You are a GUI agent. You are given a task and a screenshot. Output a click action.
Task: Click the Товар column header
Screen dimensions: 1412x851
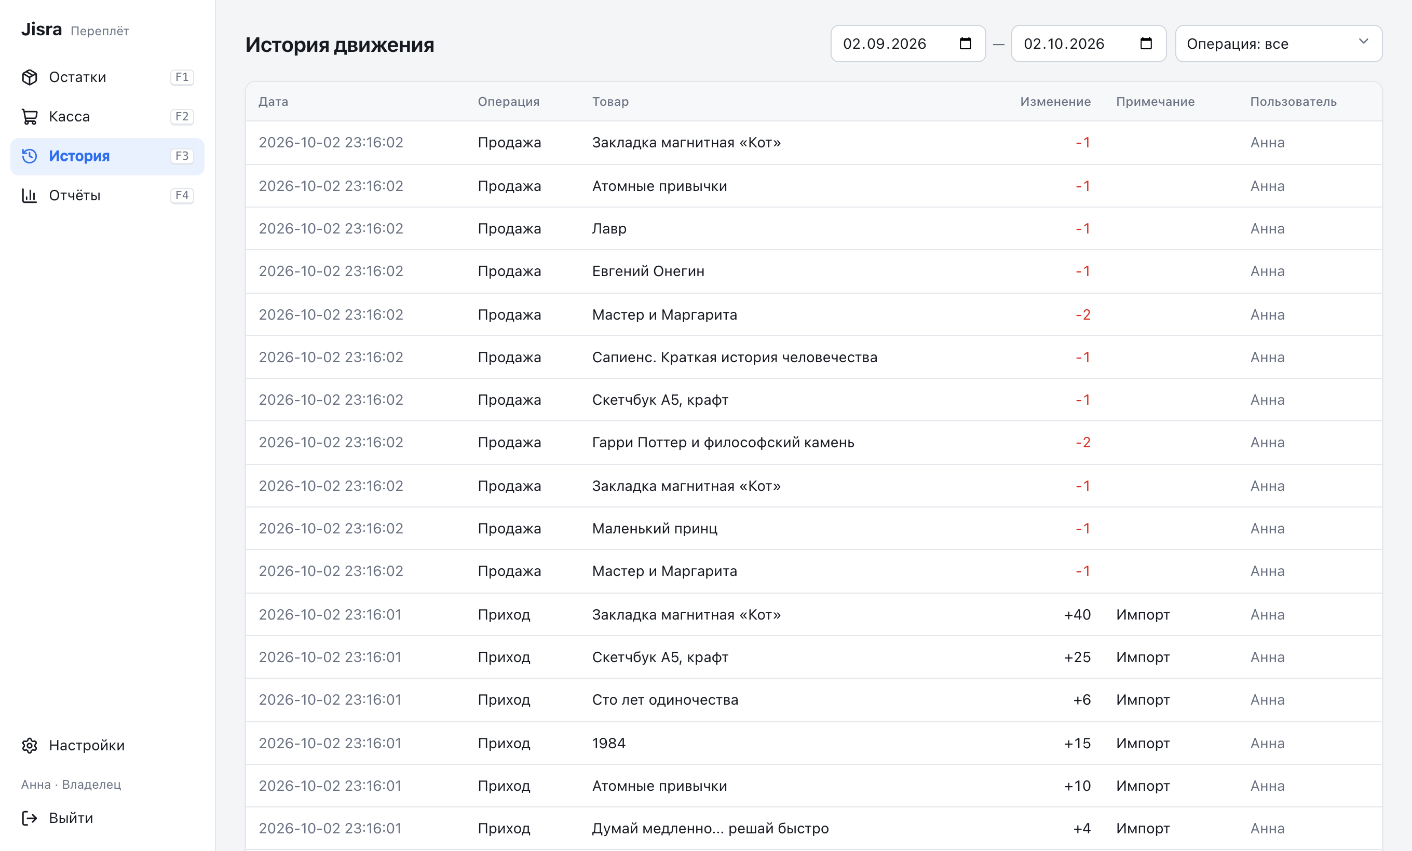click(x=610, y=102)
